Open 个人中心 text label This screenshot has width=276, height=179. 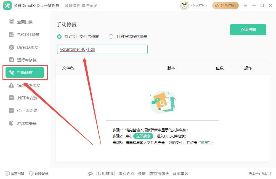(x=199, y=6)
